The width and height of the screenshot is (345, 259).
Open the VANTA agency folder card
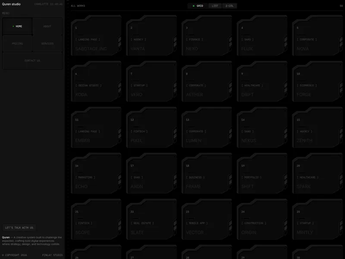pos(151,36)
